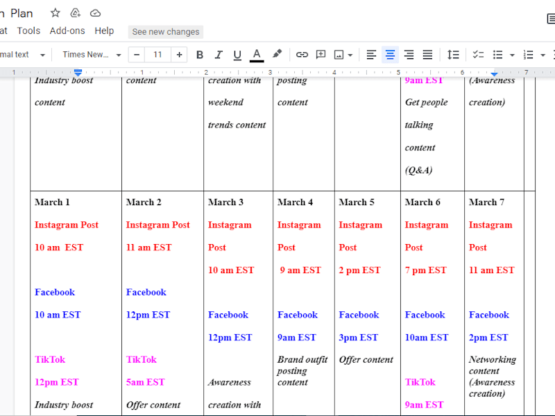Click '(Q&A)' text in upper row
Viewport: 555px width, 416px height.
[x=418, y=171]
